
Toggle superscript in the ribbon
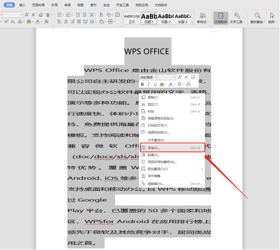coord(6,22)
